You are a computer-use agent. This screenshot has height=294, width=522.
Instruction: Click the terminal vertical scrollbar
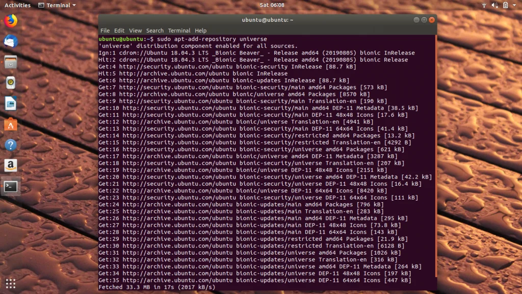click(436, 156)
